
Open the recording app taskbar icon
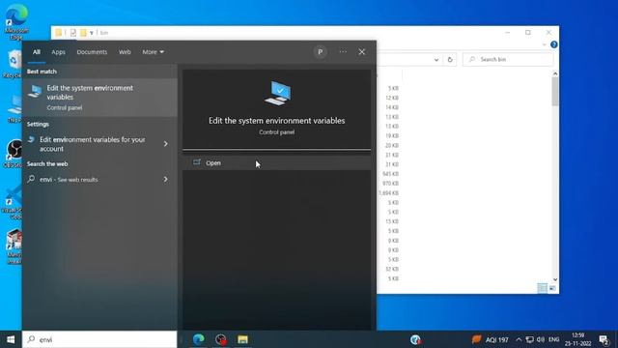coord(221,339)
